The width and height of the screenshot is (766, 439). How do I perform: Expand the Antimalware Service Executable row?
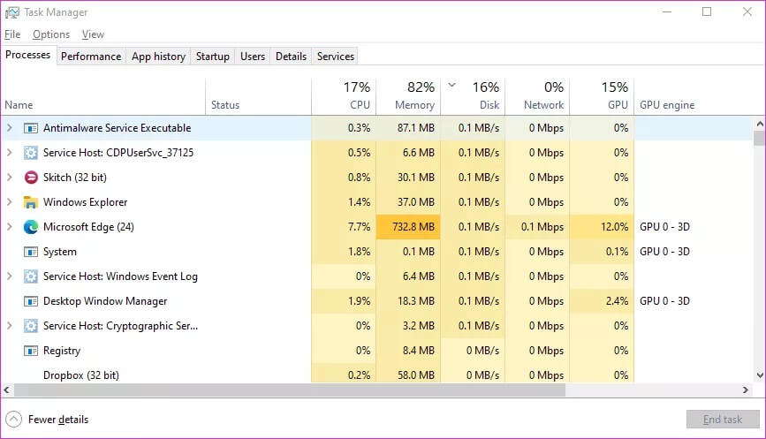tap(10, 128)
